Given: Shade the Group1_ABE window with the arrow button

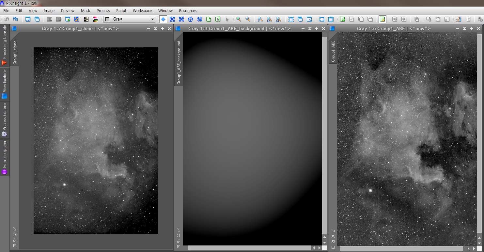Looking at the screenshot, I should click(464, 29).
